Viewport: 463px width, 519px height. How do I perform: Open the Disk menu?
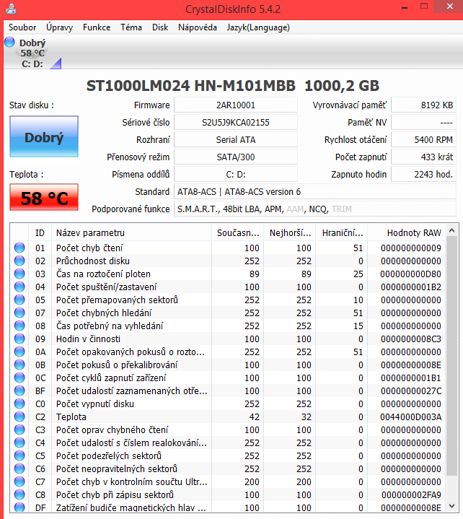[160, 27]
